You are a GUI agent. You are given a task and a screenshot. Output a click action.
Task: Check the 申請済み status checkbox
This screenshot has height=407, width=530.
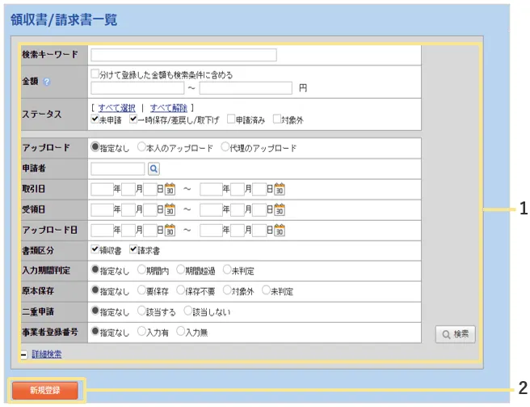coord(231,120)
